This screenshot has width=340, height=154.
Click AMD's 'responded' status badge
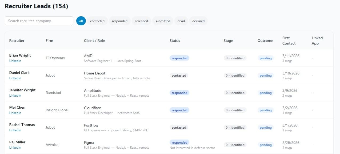(179, 58)
